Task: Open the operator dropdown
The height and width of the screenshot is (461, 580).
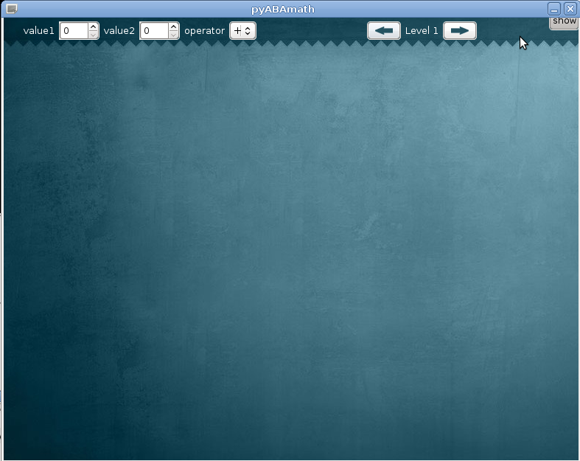Action: point(242,31)
